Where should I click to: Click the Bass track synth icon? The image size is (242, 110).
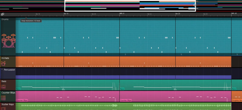pyautogui.click(x=3, y=86)
